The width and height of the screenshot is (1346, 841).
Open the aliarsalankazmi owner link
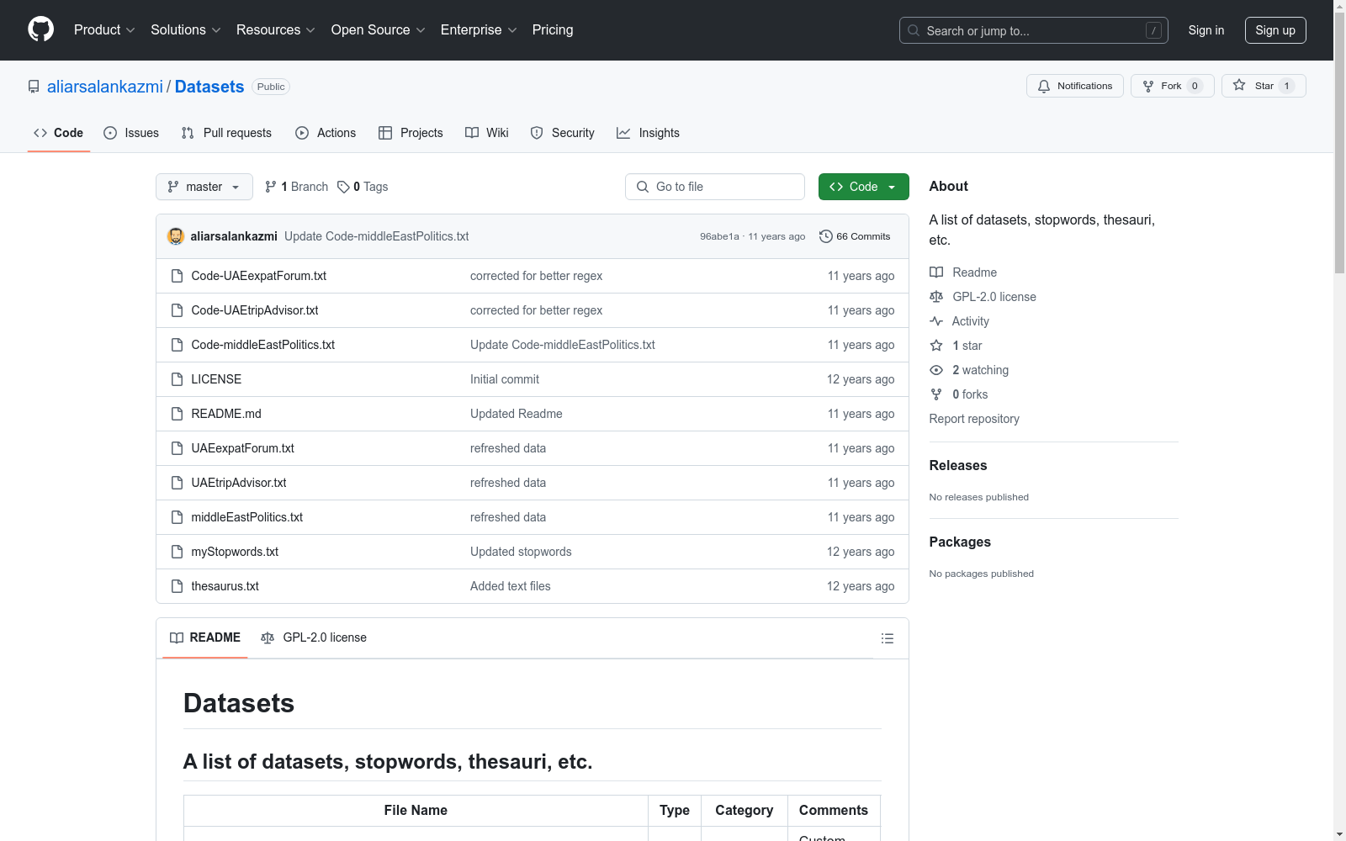point(105,87)
